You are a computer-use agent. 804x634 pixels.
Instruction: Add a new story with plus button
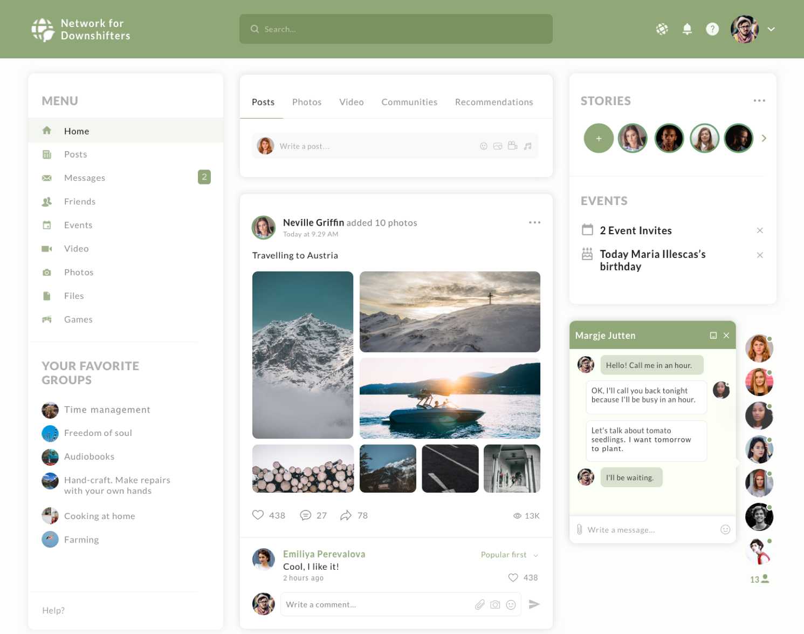pyautogui.click(x=598, y=138)
